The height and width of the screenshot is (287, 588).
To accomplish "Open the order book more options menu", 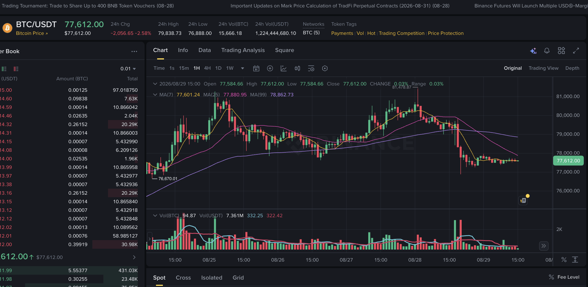I will [x=134, y=51].
